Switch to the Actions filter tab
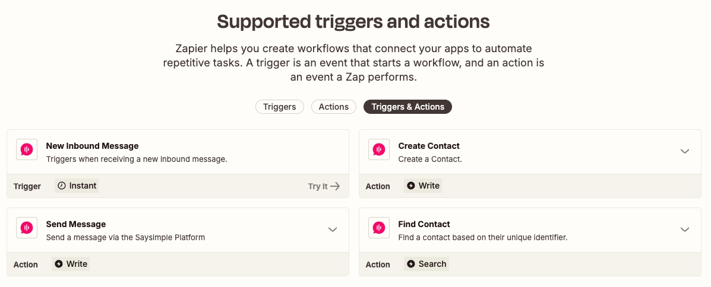Screen dimensions: 711x287 334,107
